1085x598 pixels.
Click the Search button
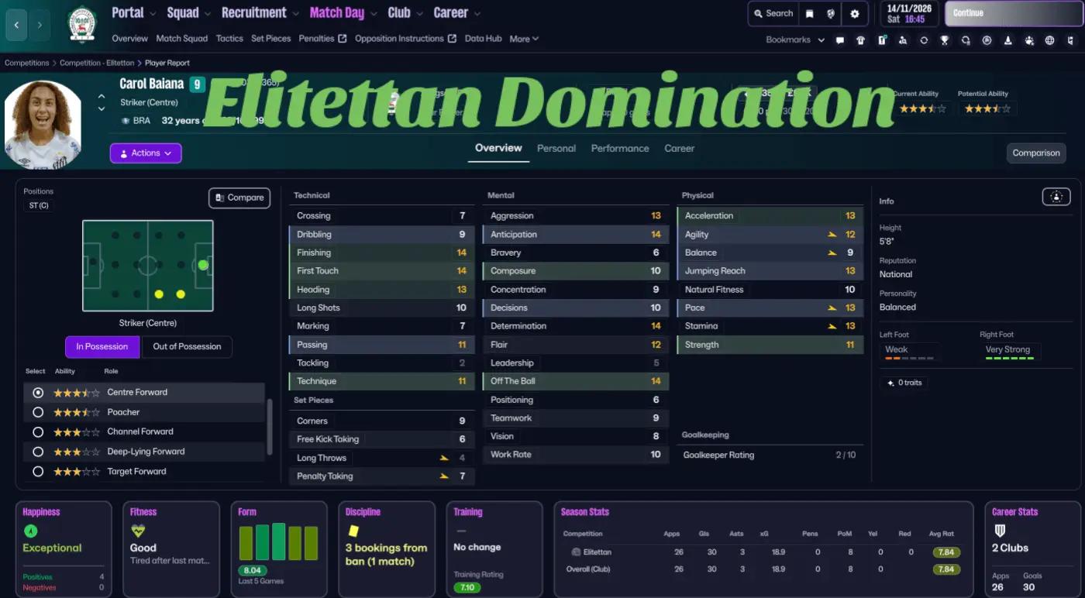(x=772, y=13)
